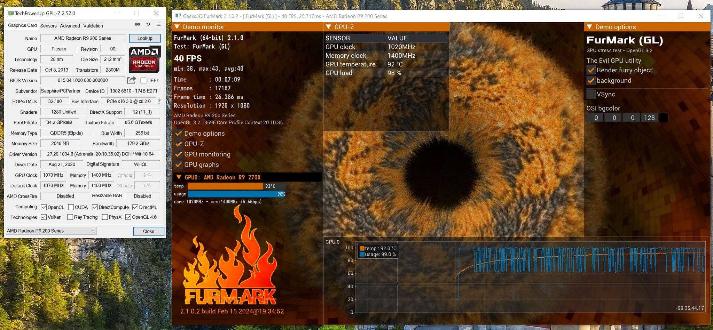The height and width of the screenshot is (330, 713).
Task: Collapse the Demo monitor panel
Action: [x=177, y=27]
